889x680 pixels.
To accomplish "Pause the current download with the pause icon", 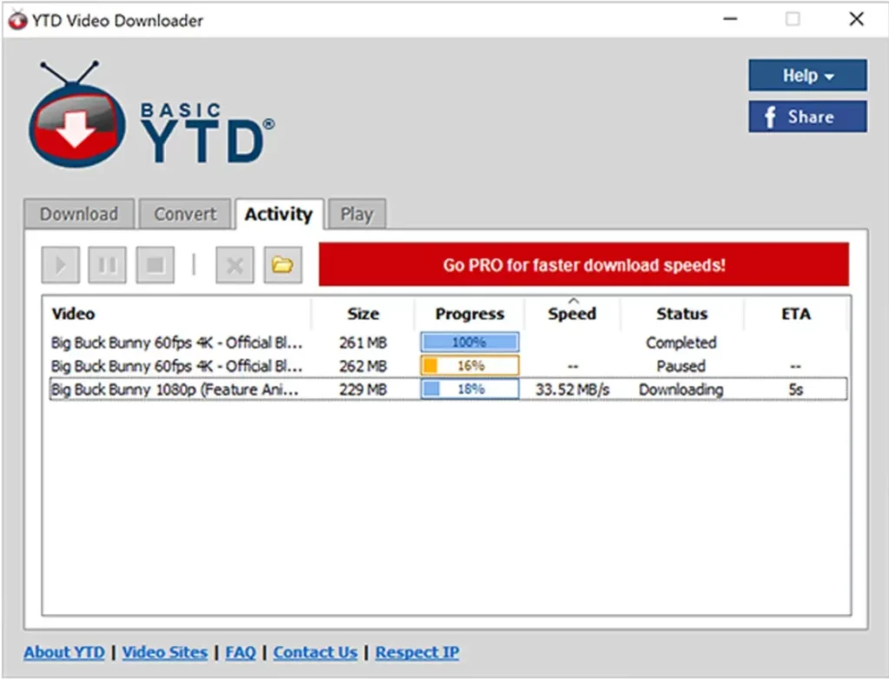I will pos(107,265).
